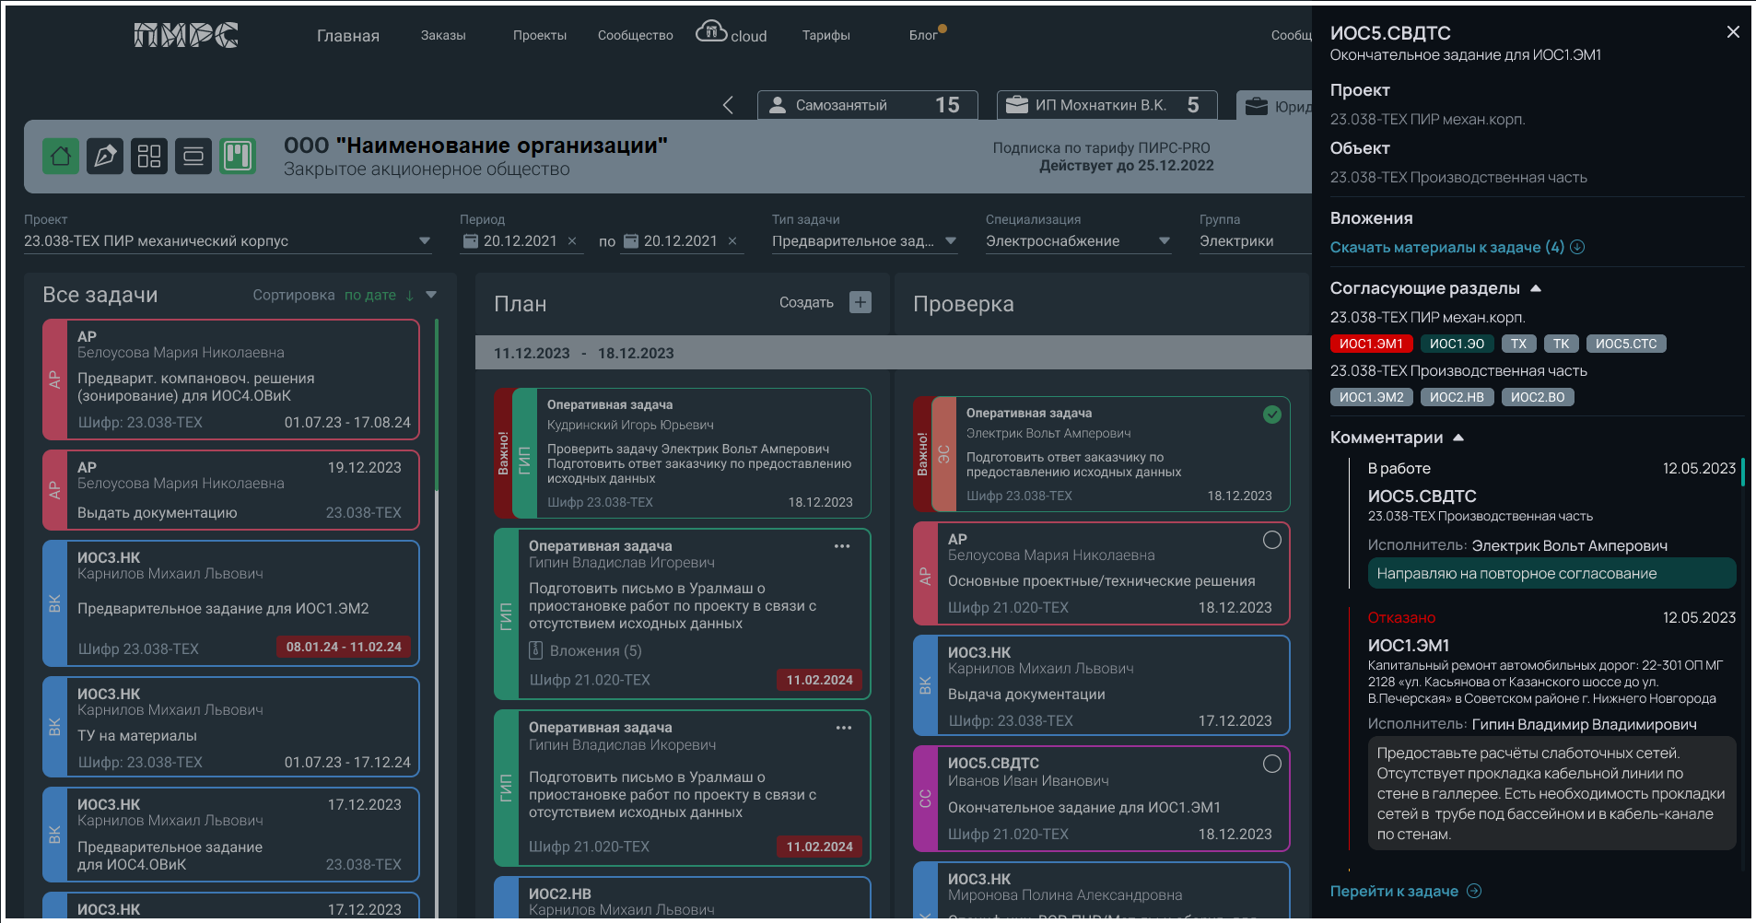The width and height of the screenshot is (1756, 923).
Task: Open the ТУ на материалы task card
Action: point(231,727)
